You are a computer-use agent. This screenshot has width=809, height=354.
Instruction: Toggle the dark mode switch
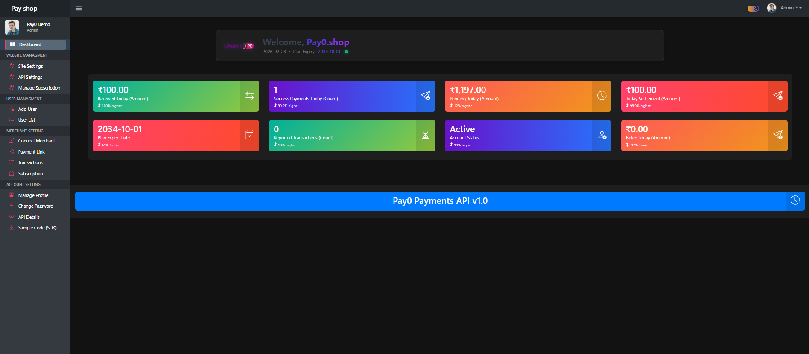click(753, 8)
